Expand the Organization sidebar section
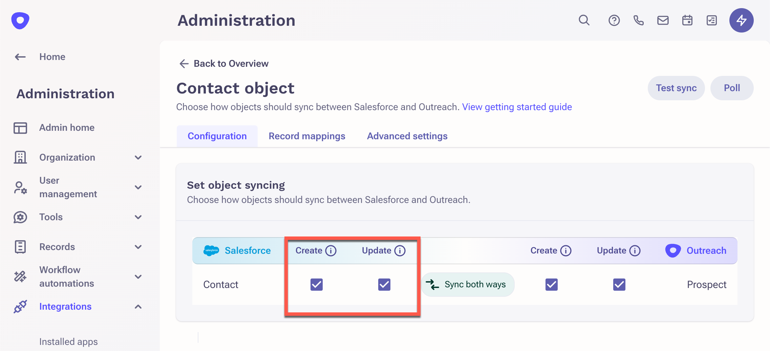This screenshot has width=770, height=351. click(x=138, y=158)
